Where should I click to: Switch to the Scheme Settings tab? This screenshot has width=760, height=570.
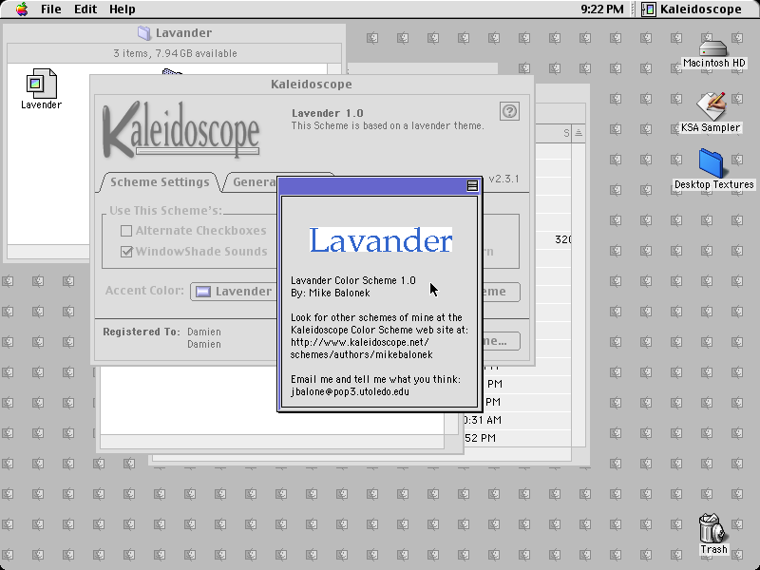[x=160, y=182]
